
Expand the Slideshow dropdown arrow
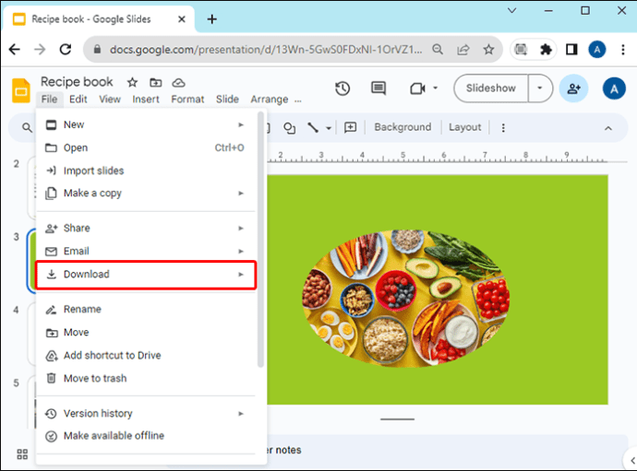coord(540,88)
